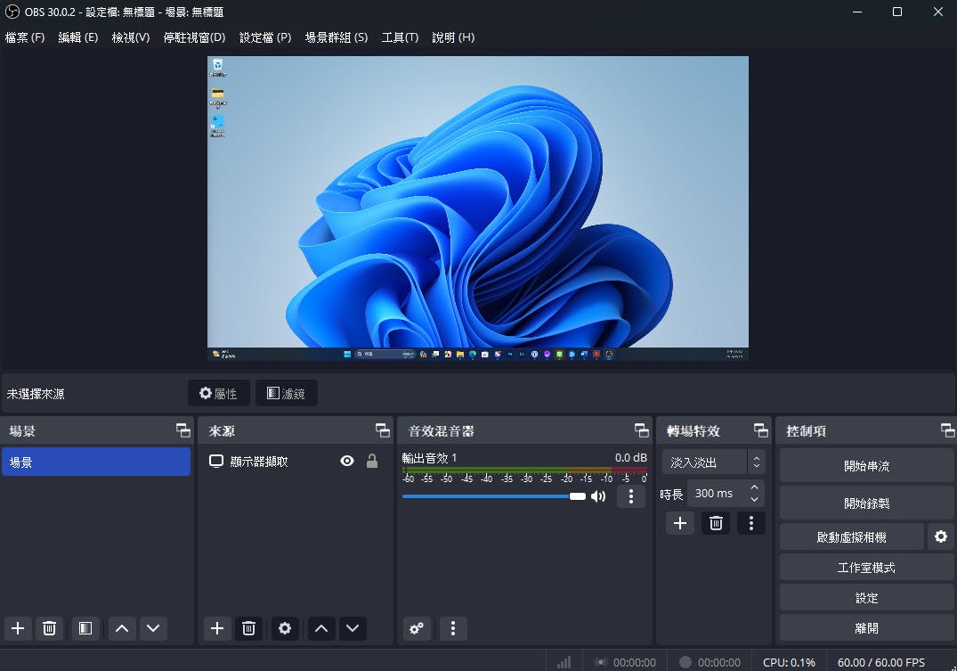Open the 檔案 (F) menu

[25, 37]
